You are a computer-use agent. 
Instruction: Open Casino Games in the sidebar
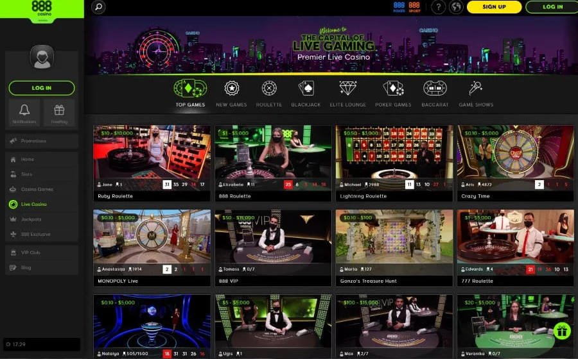(x=42, y=189)
